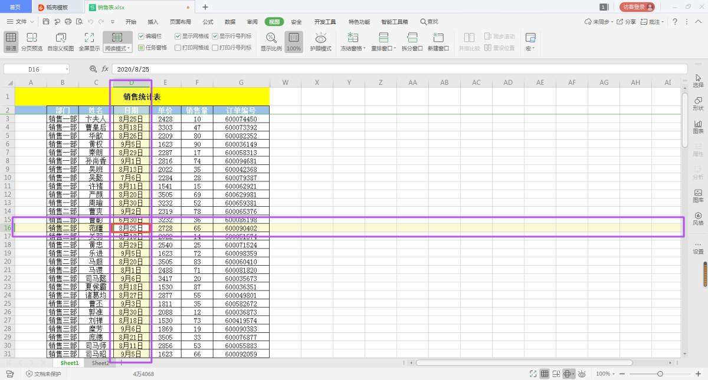Open the 显示比例 zoom ratio dialog
The width and height of the screenshot is (708, 380).
(x=271, y=38)
